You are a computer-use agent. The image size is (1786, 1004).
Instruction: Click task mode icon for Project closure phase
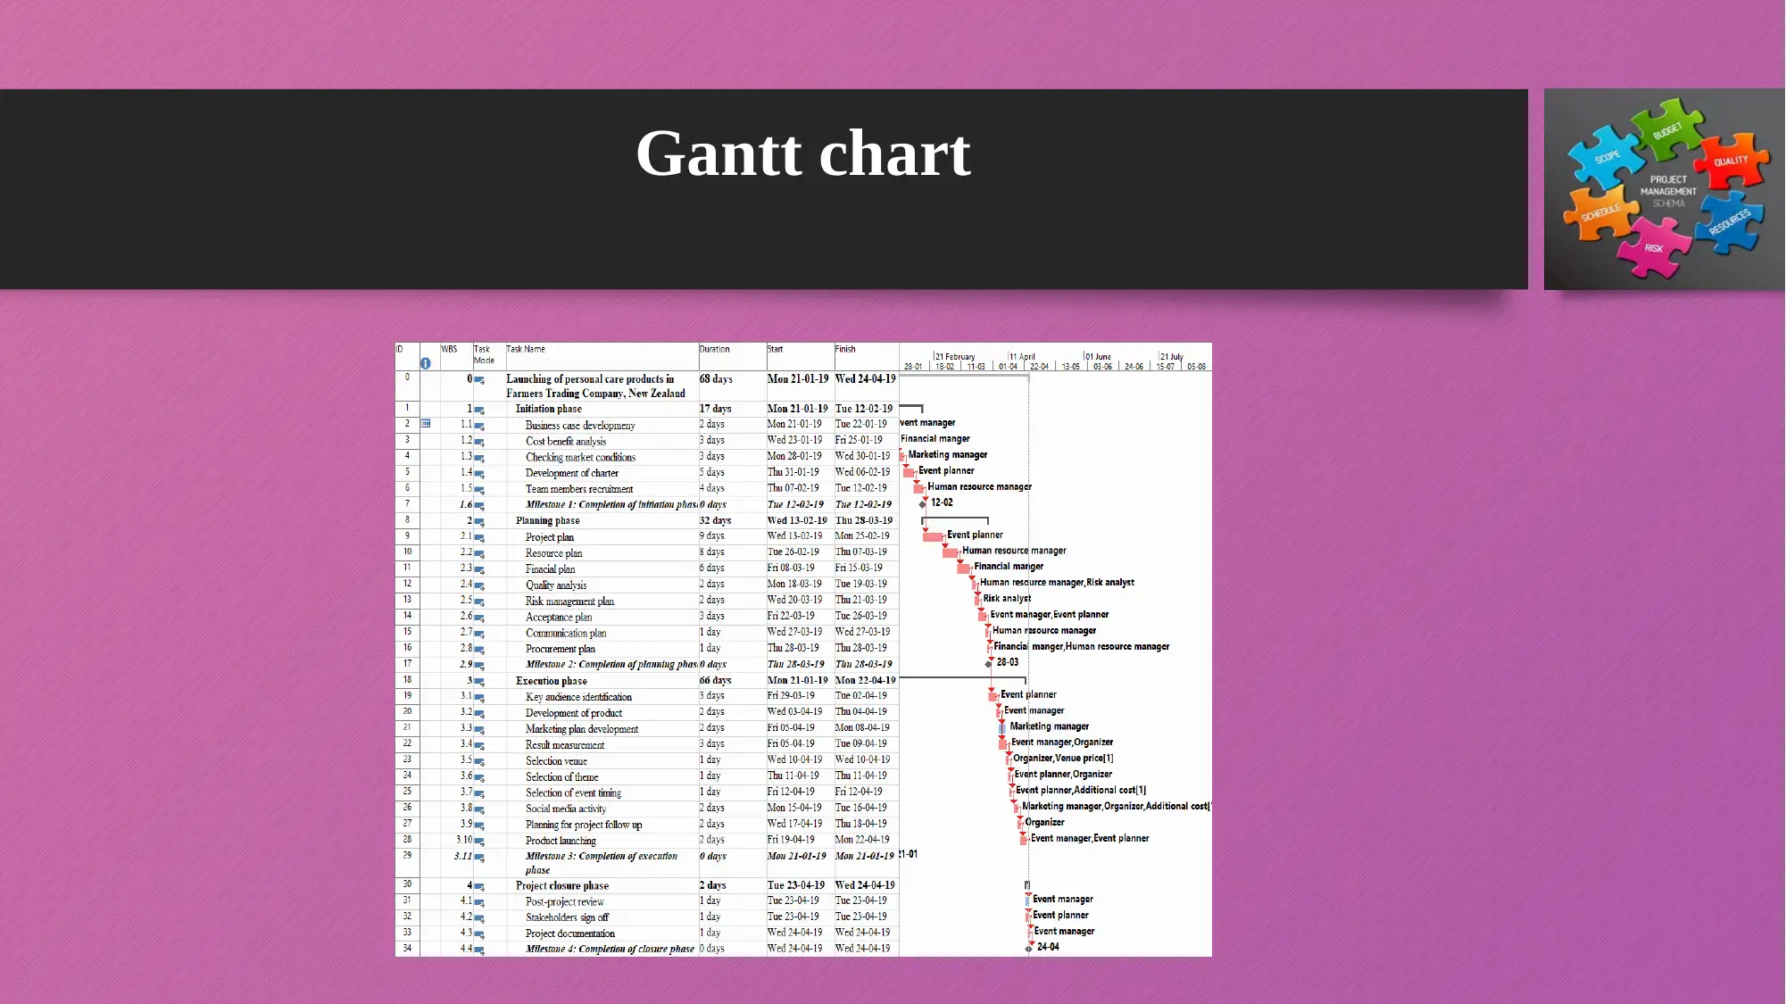coord(479,887)
